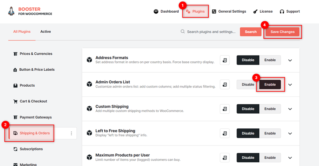Disable the Admin Orders List plugin

248,84
